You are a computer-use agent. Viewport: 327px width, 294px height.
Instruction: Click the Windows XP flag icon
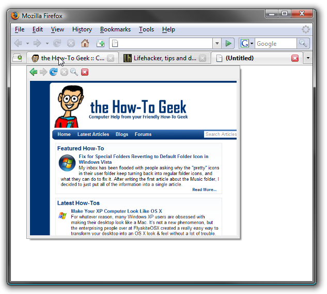click(x=63, y=215)
